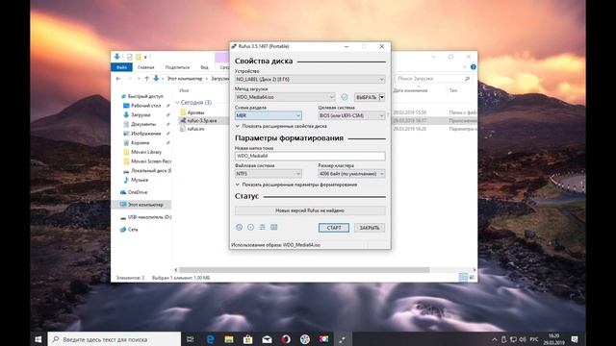Open Rufus settings sliders icon
This screenshot has height=346, width=616.
tap(263, 227)
